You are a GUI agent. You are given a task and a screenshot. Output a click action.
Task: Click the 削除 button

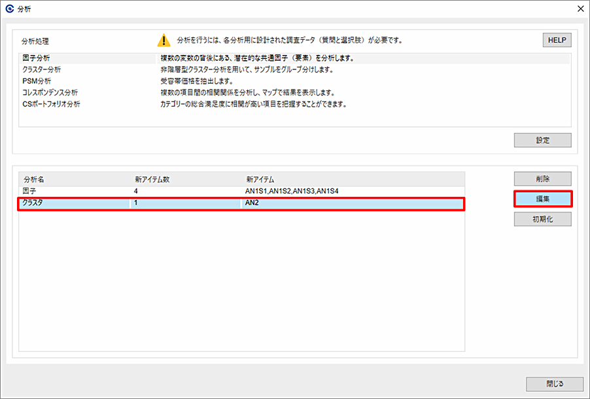(543, 179)
